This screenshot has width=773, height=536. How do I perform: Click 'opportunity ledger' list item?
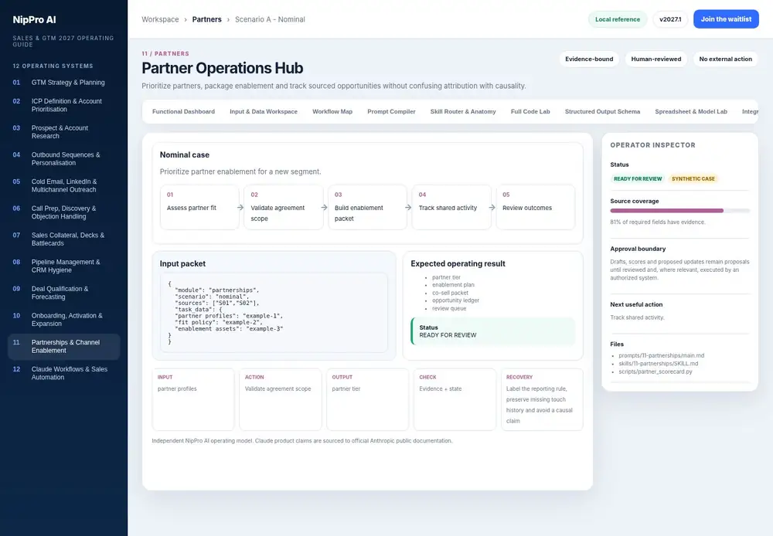(455, 300)
